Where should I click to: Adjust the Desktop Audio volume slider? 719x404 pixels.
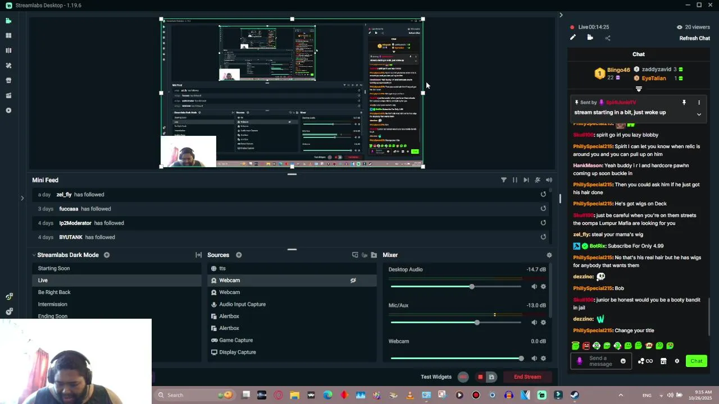click(x=456, y=287)
